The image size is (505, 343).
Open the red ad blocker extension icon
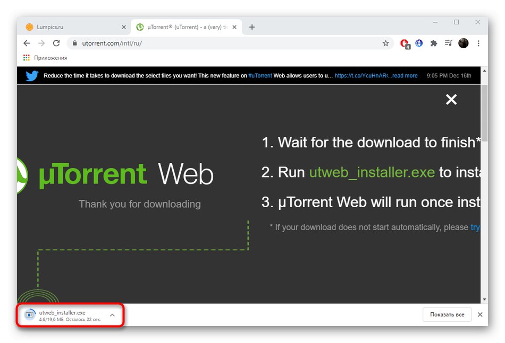[x=405, y=43]
